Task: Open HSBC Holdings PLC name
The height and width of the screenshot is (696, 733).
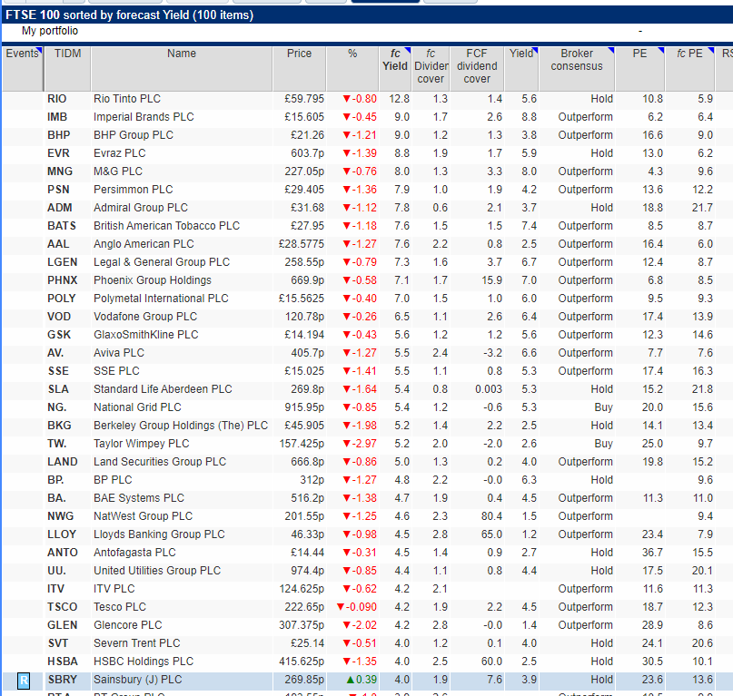Action: [x=144, y=662]
